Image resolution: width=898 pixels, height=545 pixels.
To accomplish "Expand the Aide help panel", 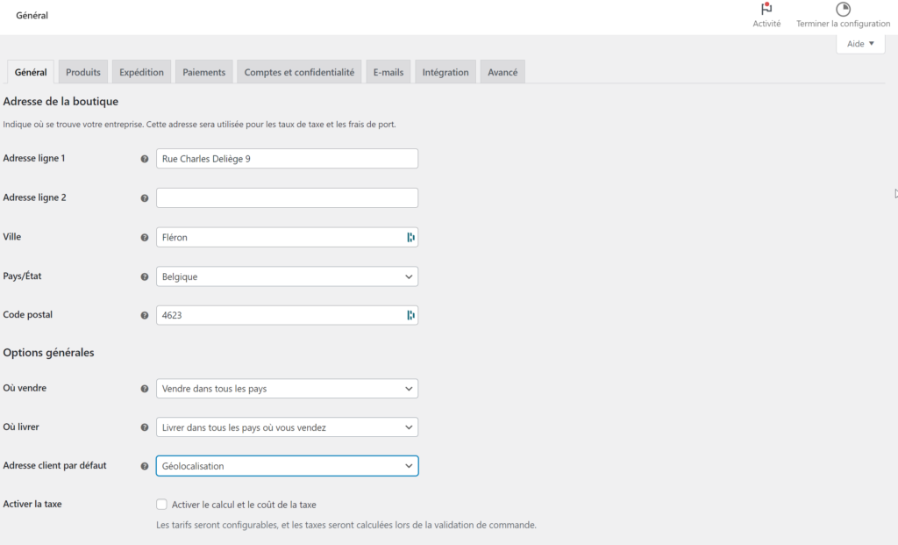I will (x=860, y=44).
